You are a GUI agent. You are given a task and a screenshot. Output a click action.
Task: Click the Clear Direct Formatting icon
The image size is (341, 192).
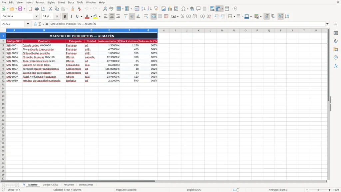(x=79, y=9)
